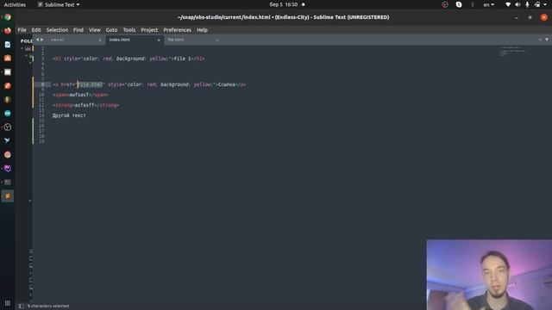This screenshot has height=310, width=552.
Task: Open the Selection menu
Action: [57, 30]
